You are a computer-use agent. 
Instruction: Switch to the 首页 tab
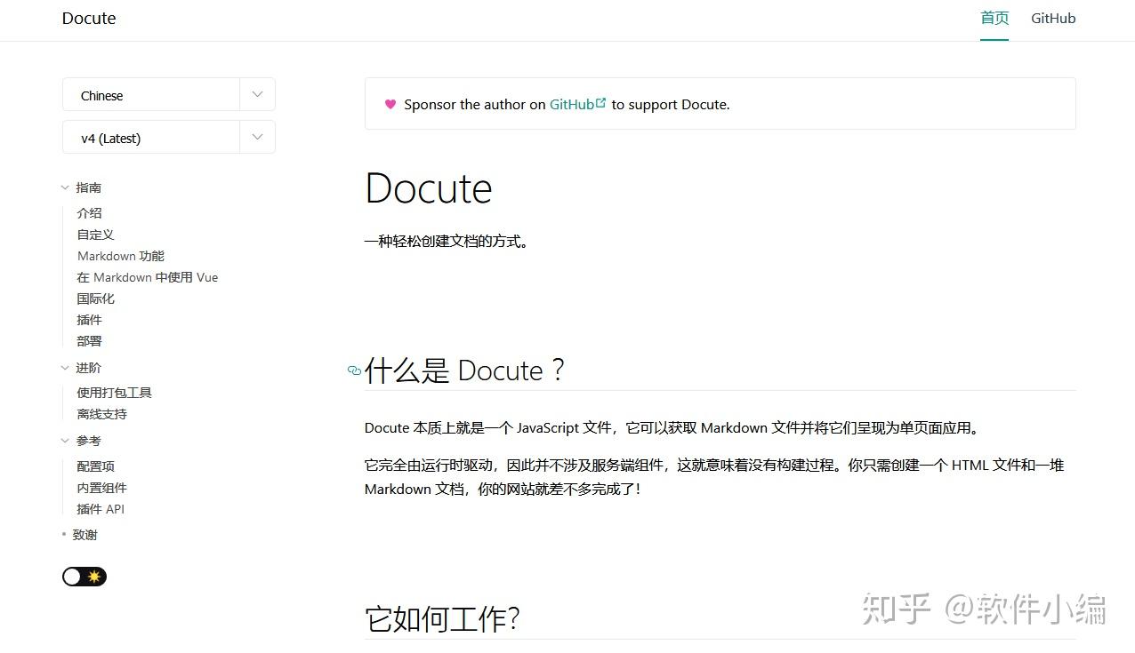(994, 17)
